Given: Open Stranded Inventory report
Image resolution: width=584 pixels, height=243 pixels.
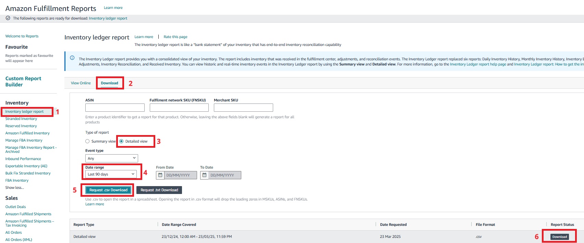Looking at the screenshot, I should coord(21,119).
